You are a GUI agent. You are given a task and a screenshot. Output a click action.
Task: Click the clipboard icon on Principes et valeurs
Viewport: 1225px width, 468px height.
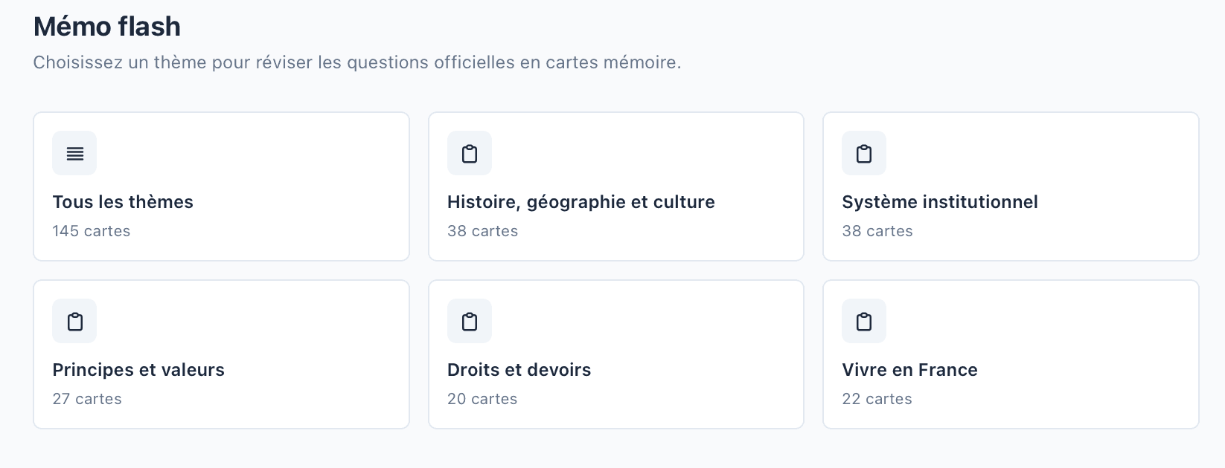tap(74, 321)
